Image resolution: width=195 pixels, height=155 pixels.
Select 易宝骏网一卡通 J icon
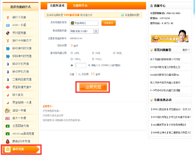(x=8, y=103)
